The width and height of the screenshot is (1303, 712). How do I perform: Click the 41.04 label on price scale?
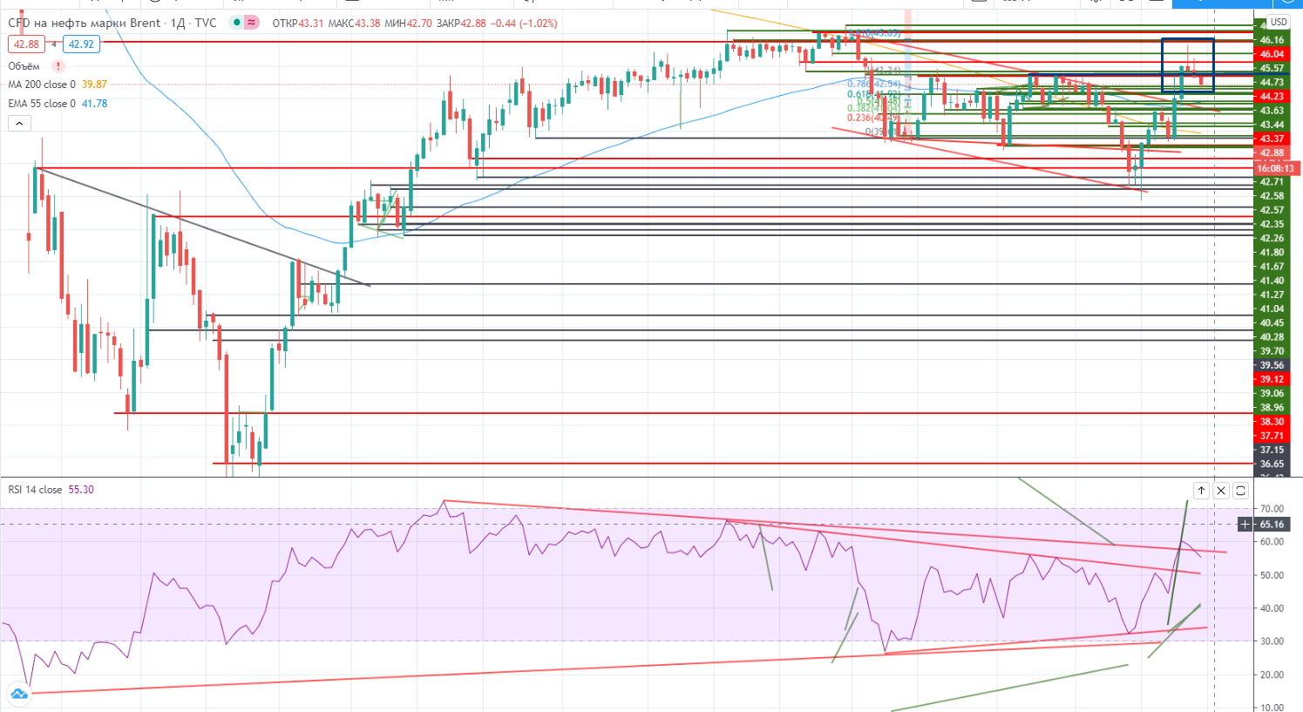pyautogui.click(x=1272, y=309)
